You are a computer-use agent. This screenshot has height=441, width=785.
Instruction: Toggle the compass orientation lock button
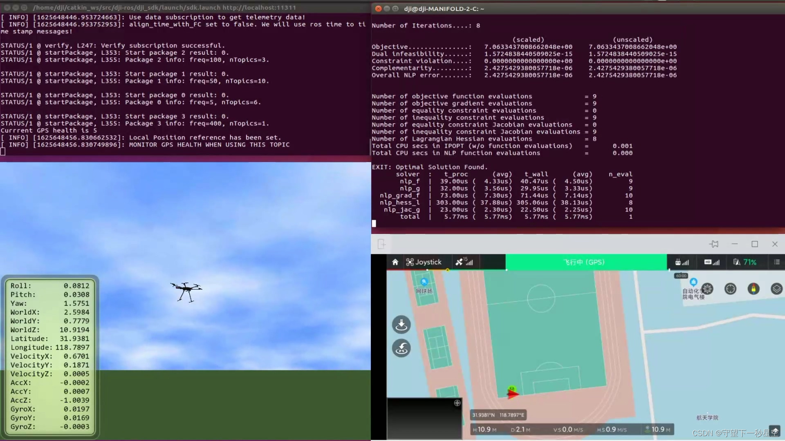click(x=753, y=289)
